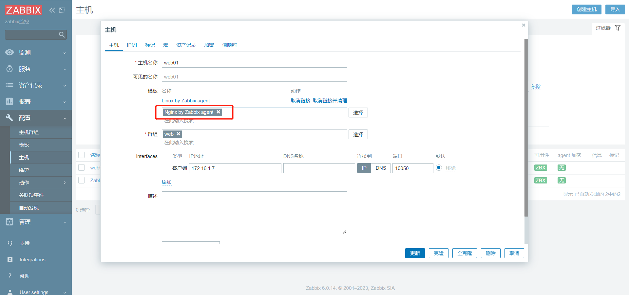Click the 导入 import button

(615, 9)
